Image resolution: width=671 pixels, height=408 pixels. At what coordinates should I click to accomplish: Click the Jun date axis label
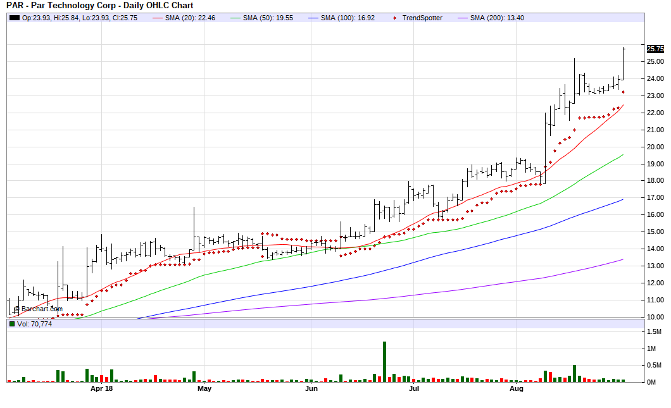pyautogui.click(x=311, y=388)
